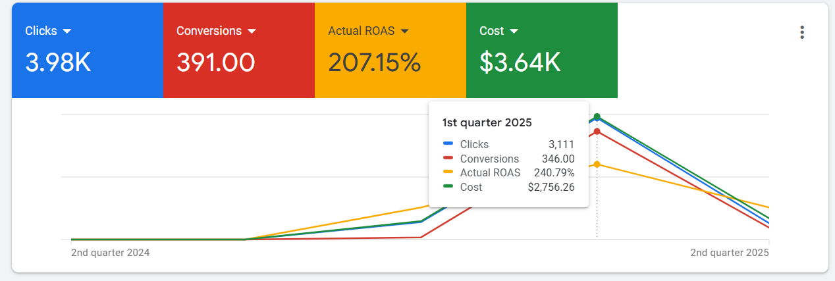Select the green Cost data point on chart

coord(597,116)
